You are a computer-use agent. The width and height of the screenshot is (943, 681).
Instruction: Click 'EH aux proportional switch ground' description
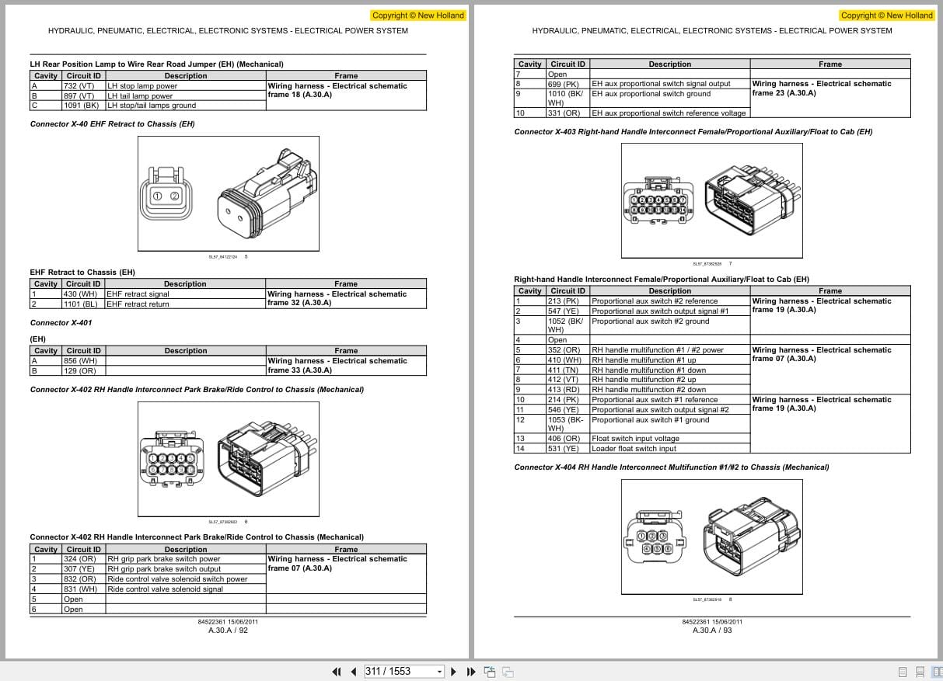[x=651, y=94]
